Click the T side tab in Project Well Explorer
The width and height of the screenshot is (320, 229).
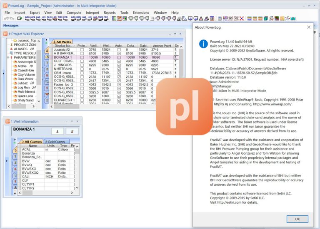click(x=47, y=63)
